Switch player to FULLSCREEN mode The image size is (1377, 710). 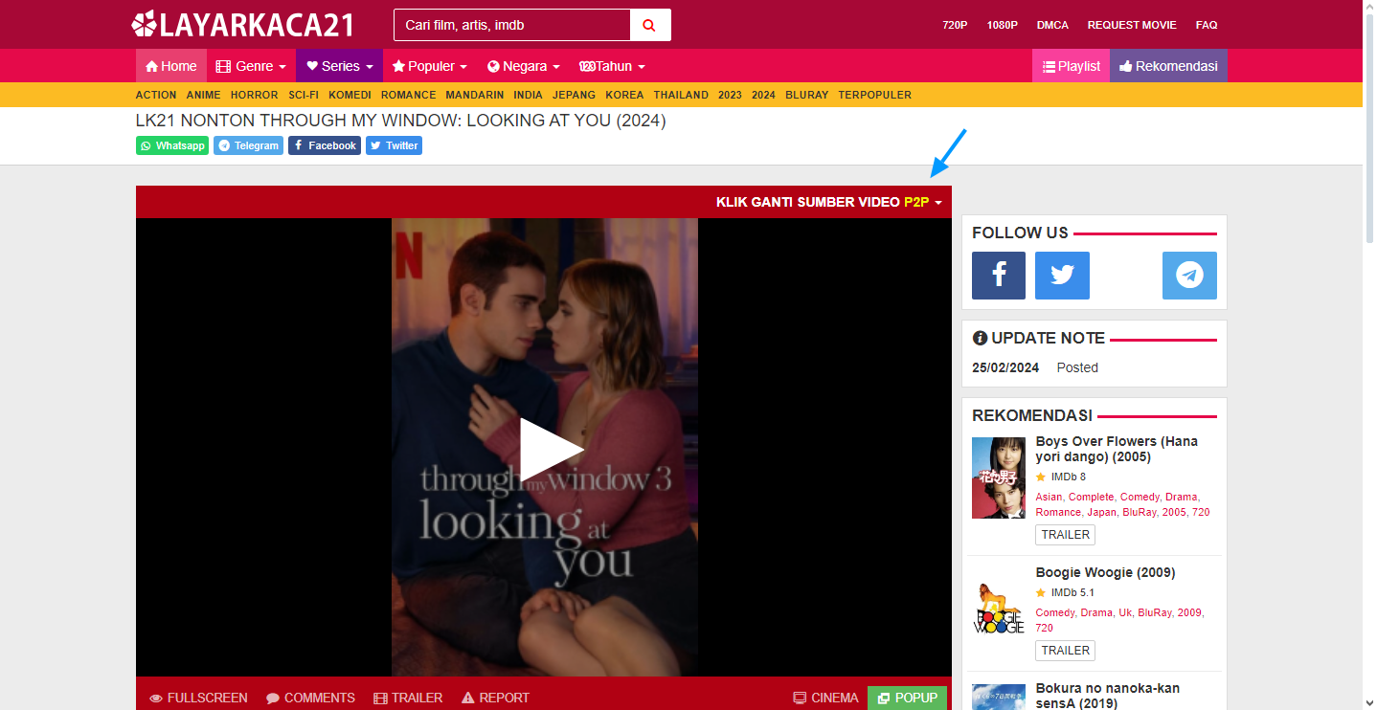[198, 698]
